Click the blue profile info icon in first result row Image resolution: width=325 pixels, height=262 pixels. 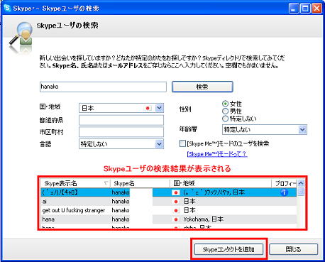[x=284, y=192]
